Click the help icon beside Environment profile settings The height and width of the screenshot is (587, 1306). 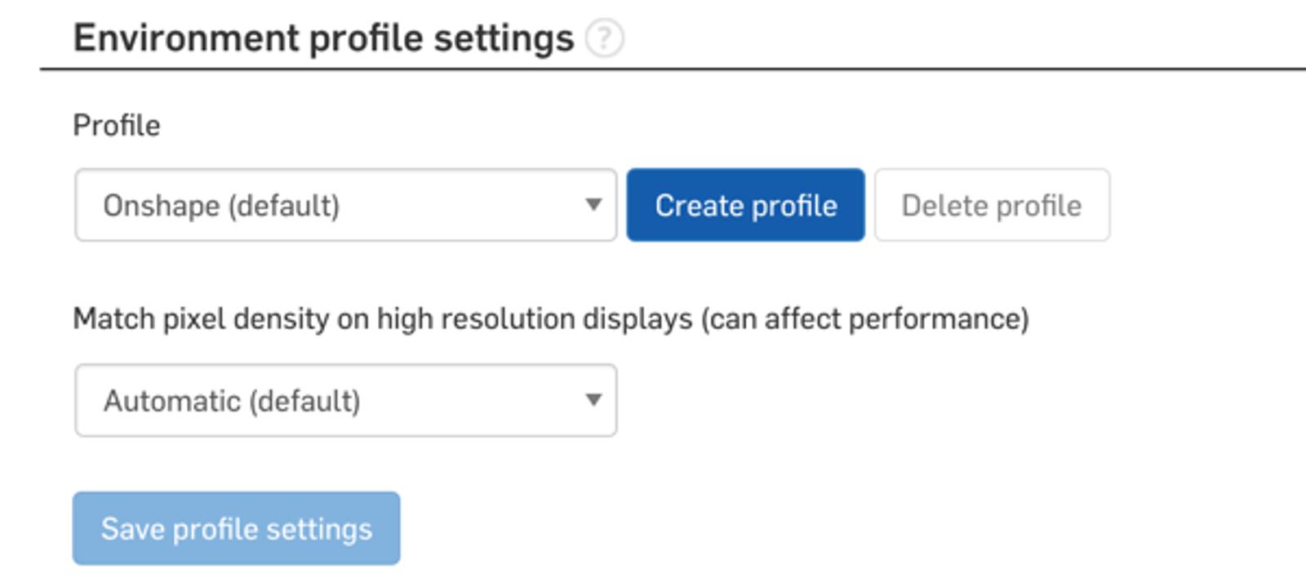tap(605, 38)
